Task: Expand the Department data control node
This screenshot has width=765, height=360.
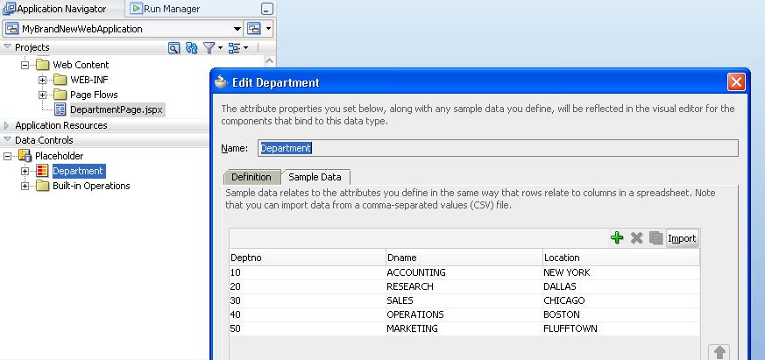Action: 25,171
